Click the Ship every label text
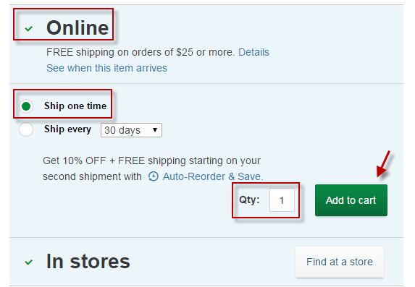Screen dimensions: 415x287 click(67, 129)
